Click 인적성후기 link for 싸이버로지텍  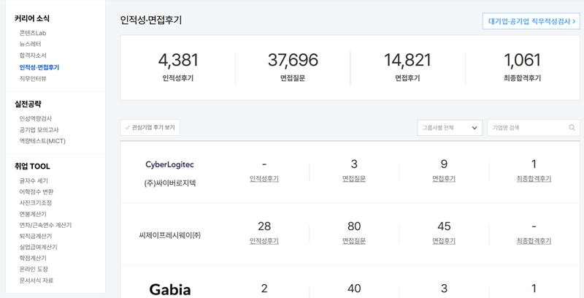(264, 179)
